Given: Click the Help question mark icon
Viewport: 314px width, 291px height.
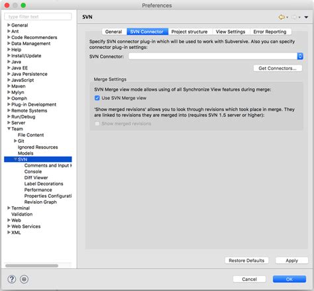Looking at the screenshot, I should (x=12, y=279).
